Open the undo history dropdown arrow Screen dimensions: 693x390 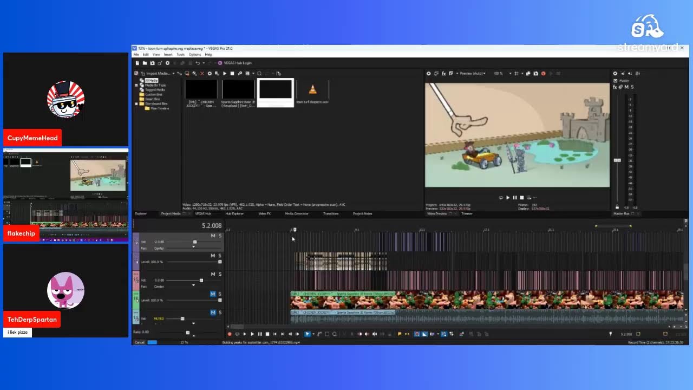click(204, 63)
